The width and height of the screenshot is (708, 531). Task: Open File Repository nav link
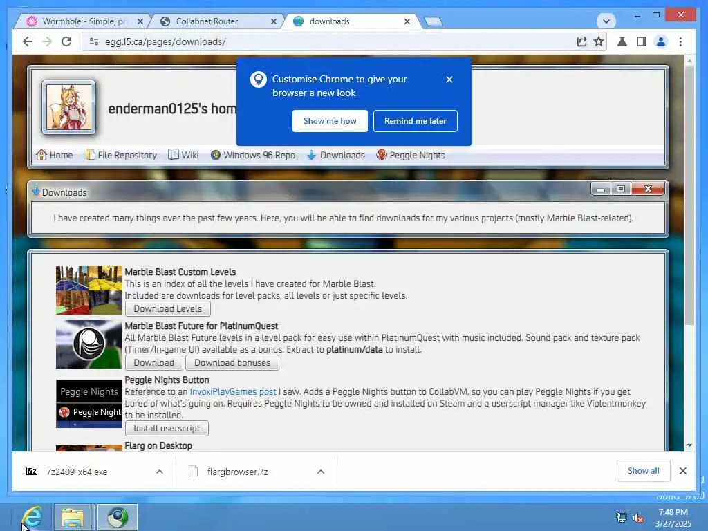coord(121,156)
